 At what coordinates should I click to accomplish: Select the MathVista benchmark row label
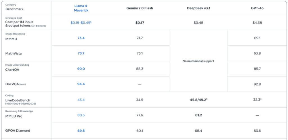click(13, 53)
